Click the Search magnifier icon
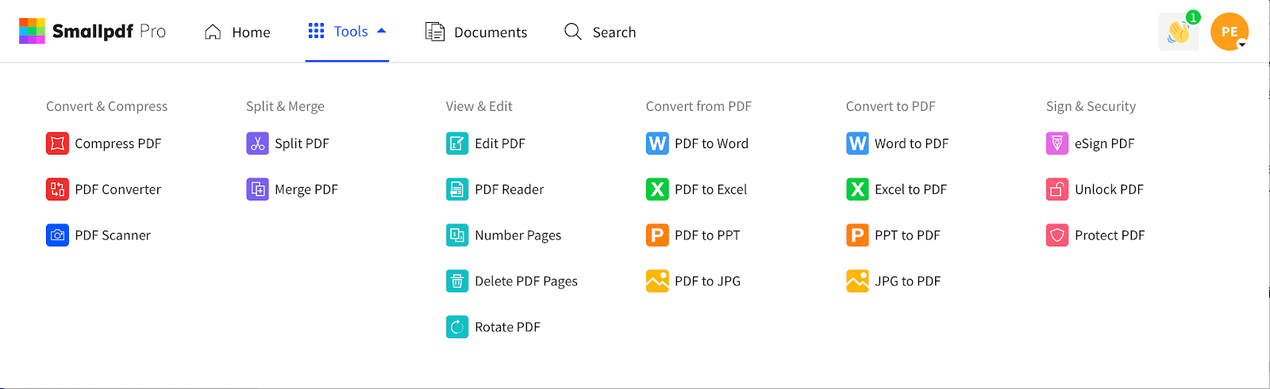This screenshot has width=1270, height=389. point(573,32)
